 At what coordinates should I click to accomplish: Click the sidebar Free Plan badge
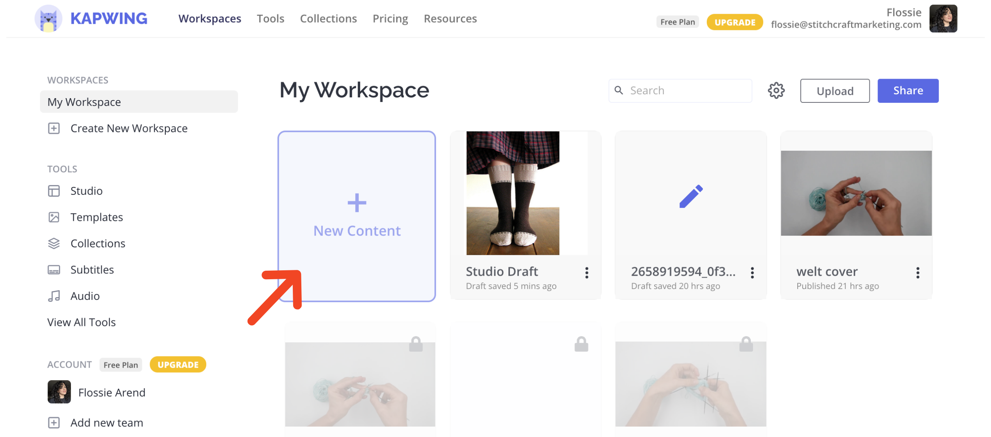121,365
